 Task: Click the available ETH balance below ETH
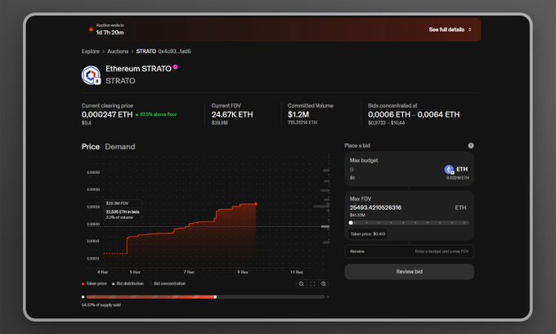coord(457,178)
